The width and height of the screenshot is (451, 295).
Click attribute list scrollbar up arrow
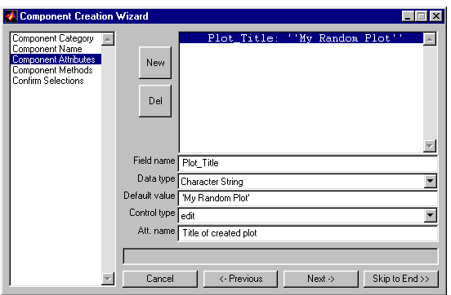pos(430,39)
